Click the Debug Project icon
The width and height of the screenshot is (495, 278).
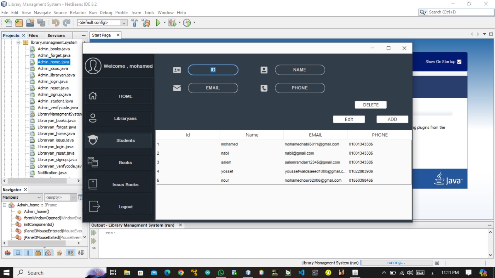172,23
